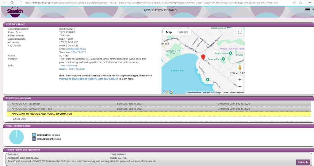View Details for permit TRP21940

click(303, 162)
